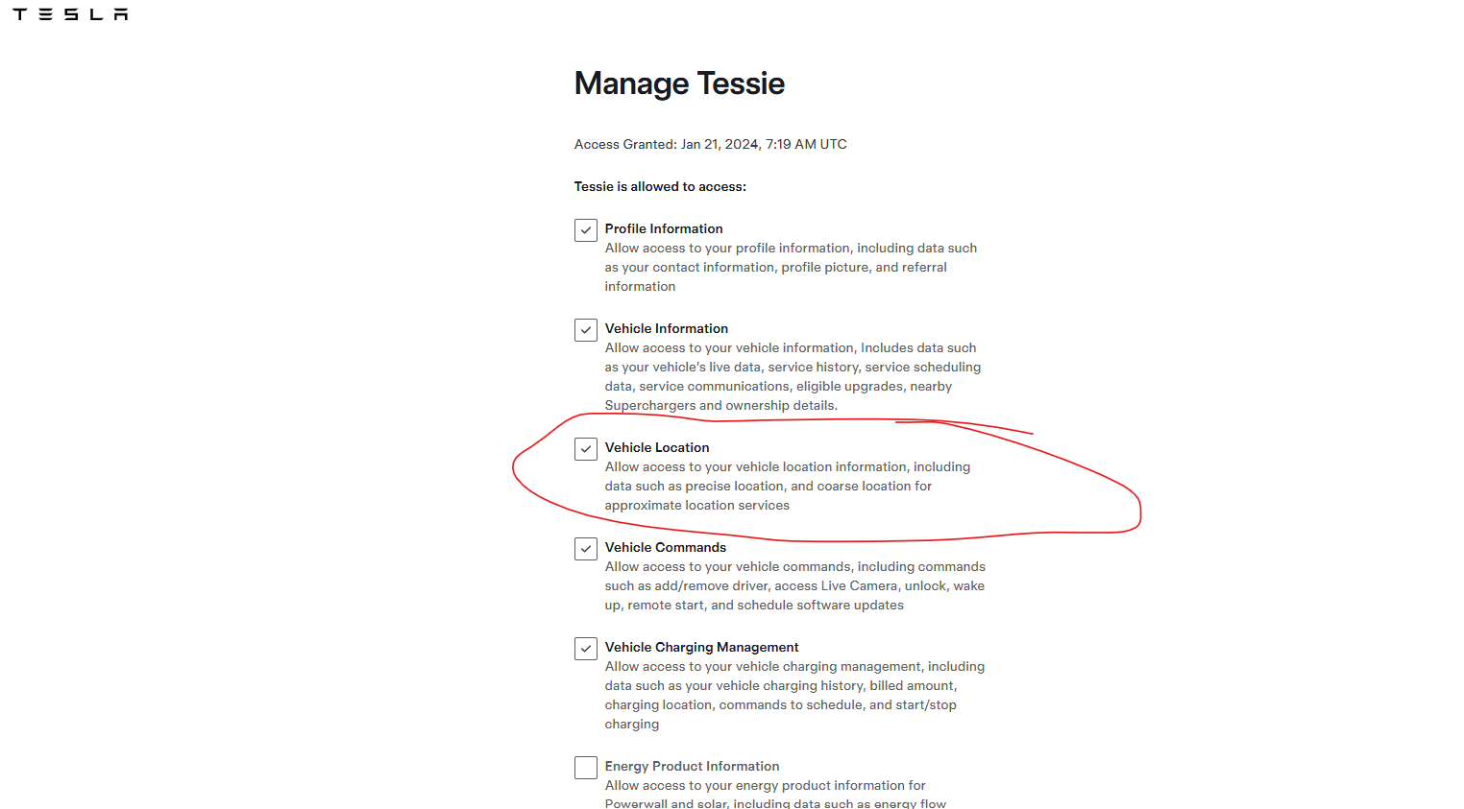Click the Vehicle Commands description paragraph
Screen dimensions: 1464x809
tap(794, 585)
